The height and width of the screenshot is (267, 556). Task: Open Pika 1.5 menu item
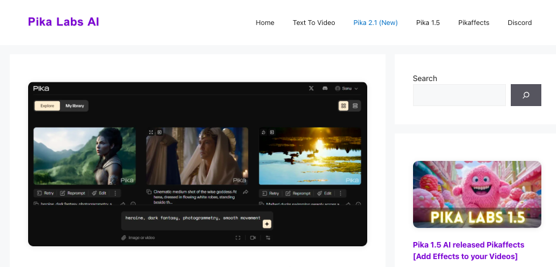tap(428, 23)
